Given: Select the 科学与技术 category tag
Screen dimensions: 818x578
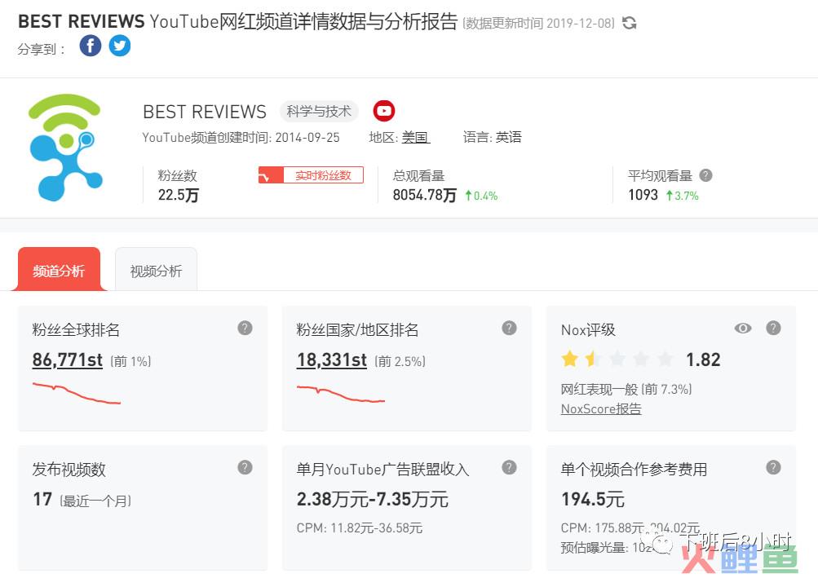Looking at the screenshot, I should [x=319, y=111].
